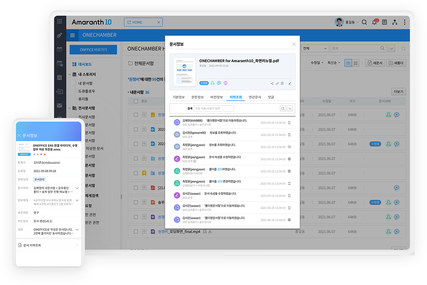The image size is (427, 285).
Task: Click the calculator icon in the top bar
Action: click(x=384, y=22)
